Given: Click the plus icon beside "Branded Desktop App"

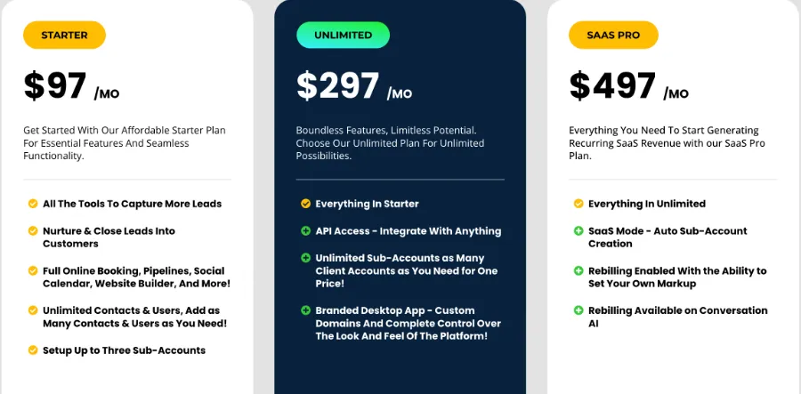Looking at the screenshot, I should tap(305, 310).
